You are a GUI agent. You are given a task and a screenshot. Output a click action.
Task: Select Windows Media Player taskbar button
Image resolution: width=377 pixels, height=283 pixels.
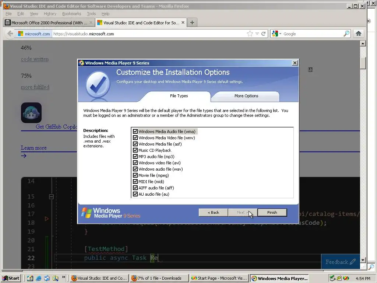[279, 278]
